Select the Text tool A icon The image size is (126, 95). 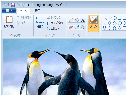pos(83,20)
